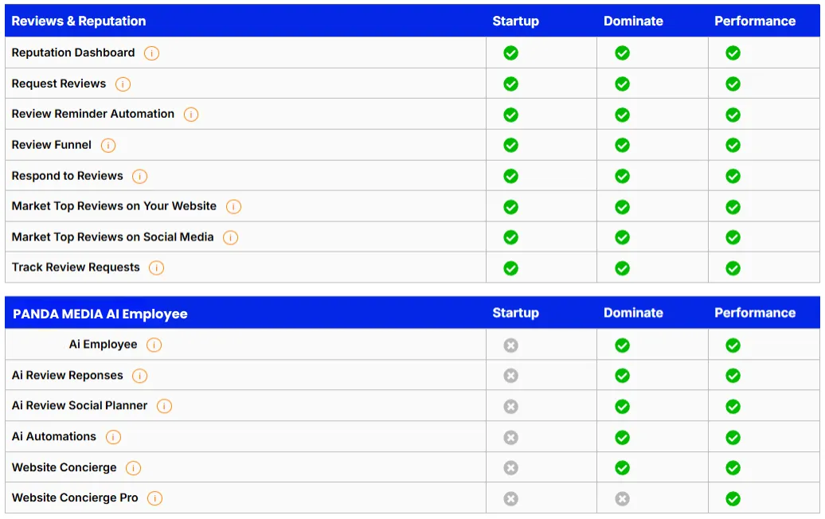The image size is (825, 519).
Task: Show Track Review Requests info icon
Action: pyautogui.click(x=156, y=268)
